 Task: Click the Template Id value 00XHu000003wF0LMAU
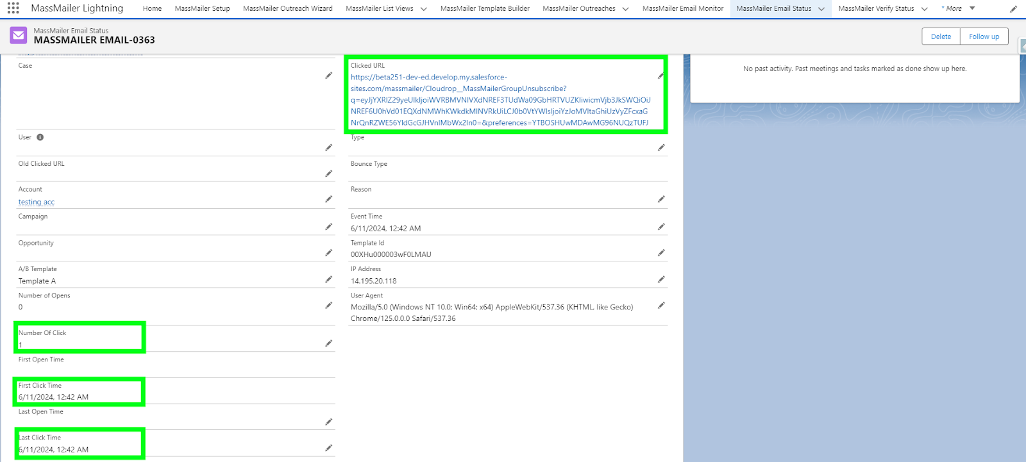[391, 254]
